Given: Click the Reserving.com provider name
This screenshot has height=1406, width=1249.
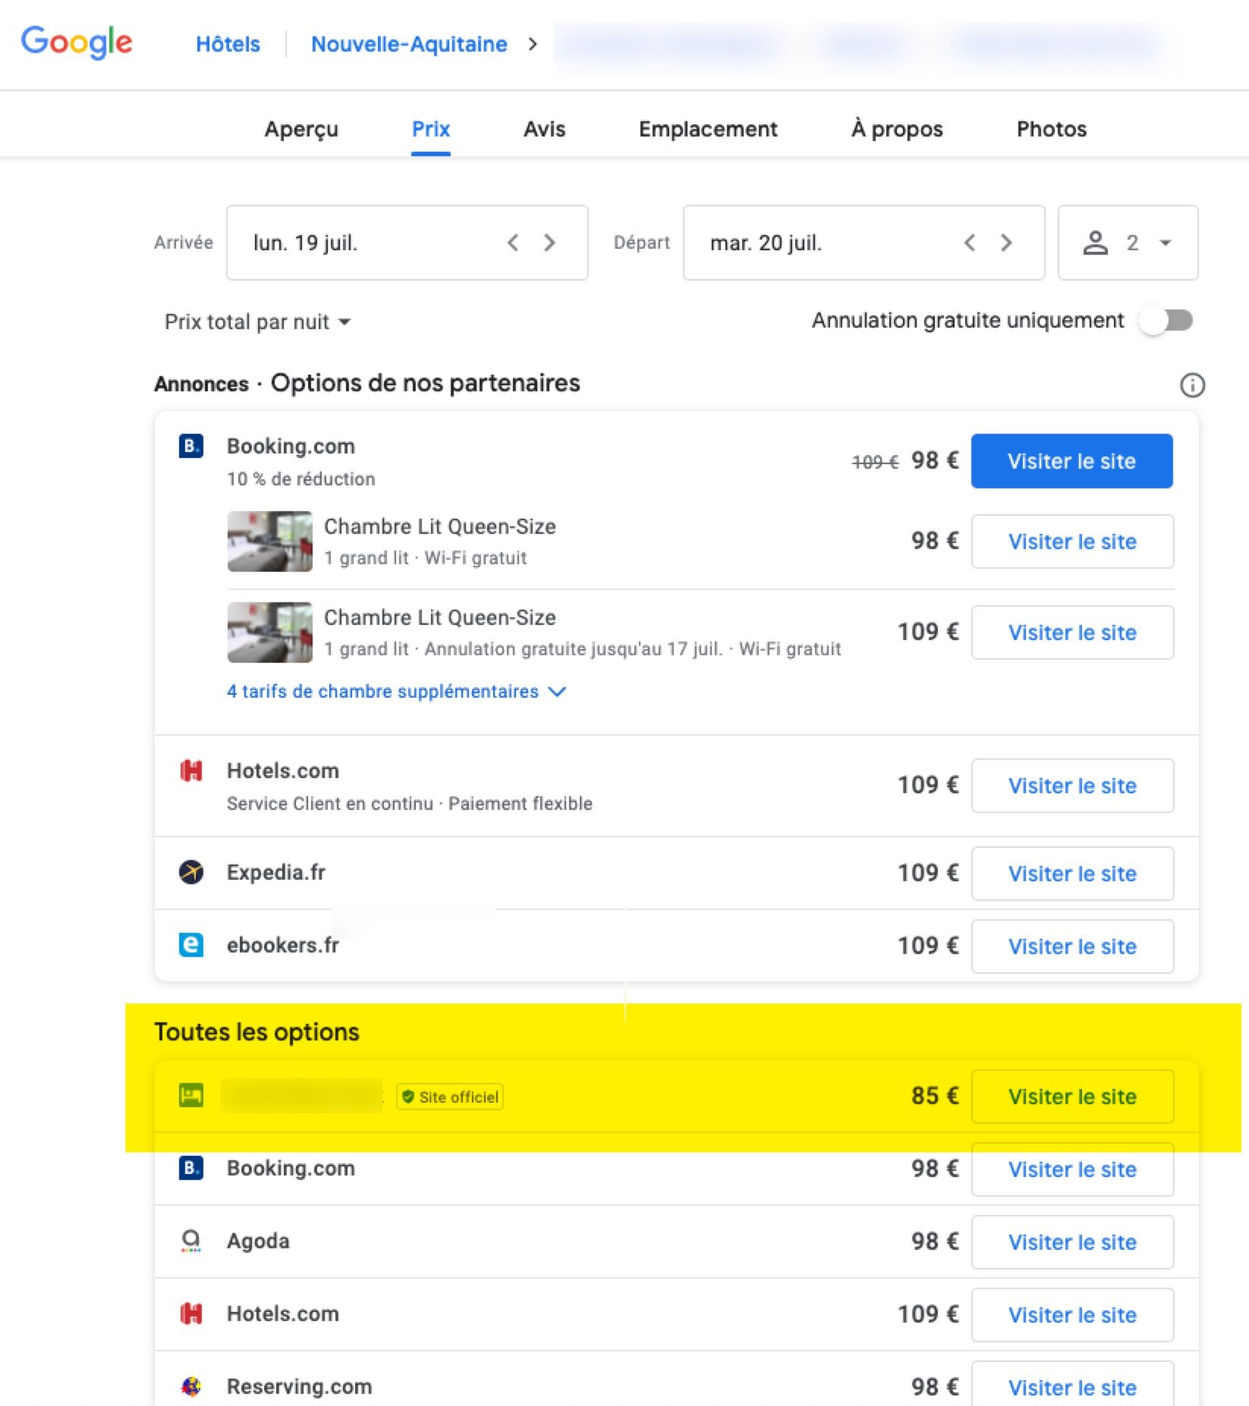Looking at the screenshot, I should point(299,1387).
